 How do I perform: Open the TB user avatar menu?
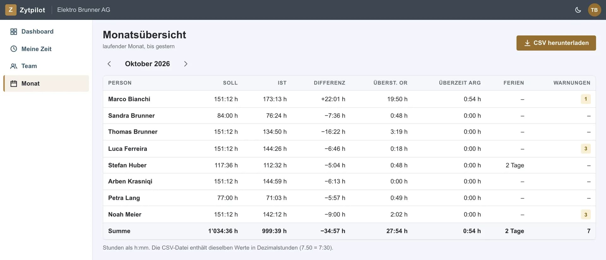(x=594, y=10)
